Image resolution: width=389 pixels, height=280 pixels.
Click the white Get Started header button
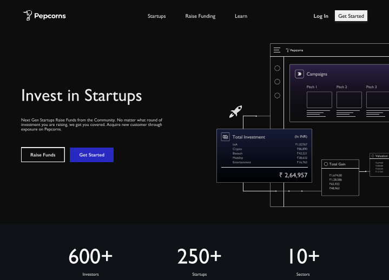[351, 16]
